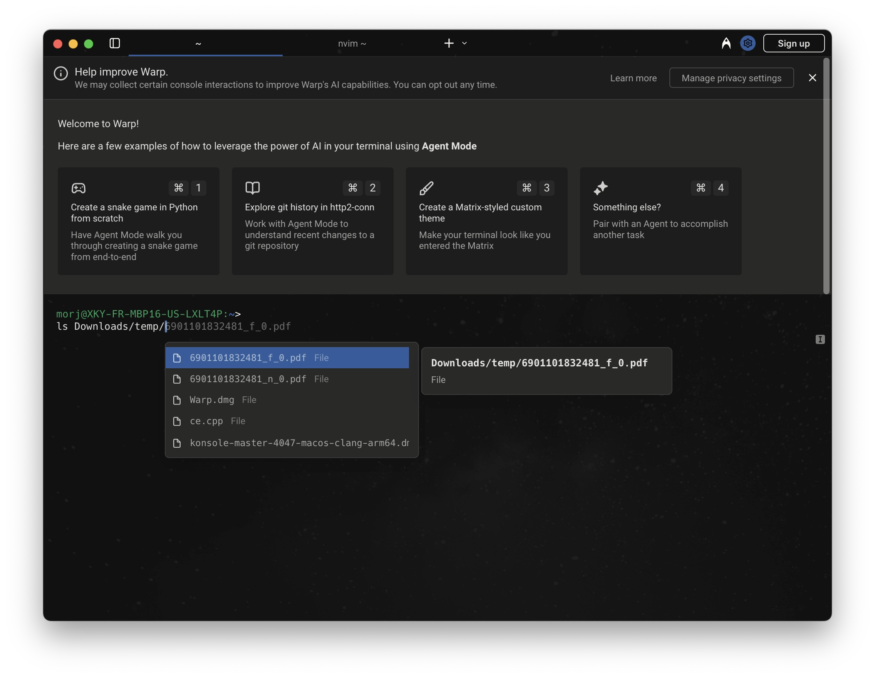Click the vertical scrollbar of welcome block
875x678 pixels.
point(826,176)
